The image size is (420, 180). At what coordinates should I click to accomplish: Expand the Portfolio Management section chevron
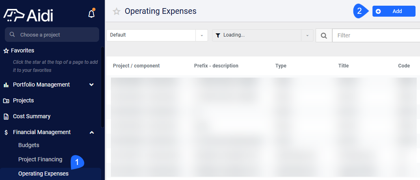pyautogui.click(x=92, y=85)
